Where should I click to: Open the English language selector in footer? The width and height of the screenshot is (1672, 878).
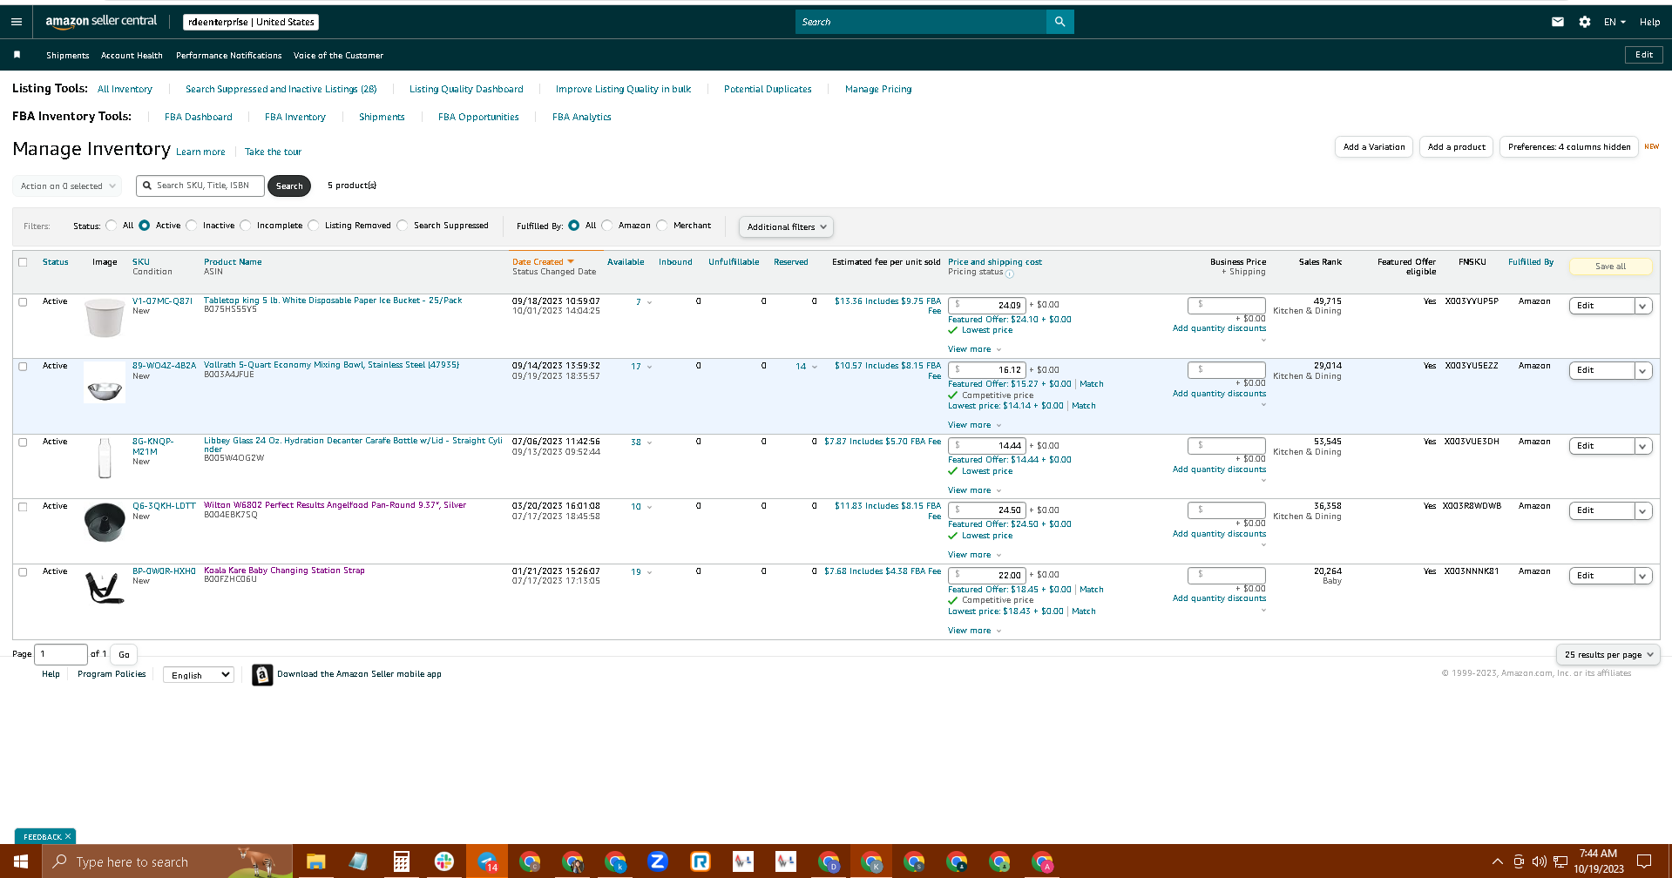pyautogui.click(x=199, y=675)
